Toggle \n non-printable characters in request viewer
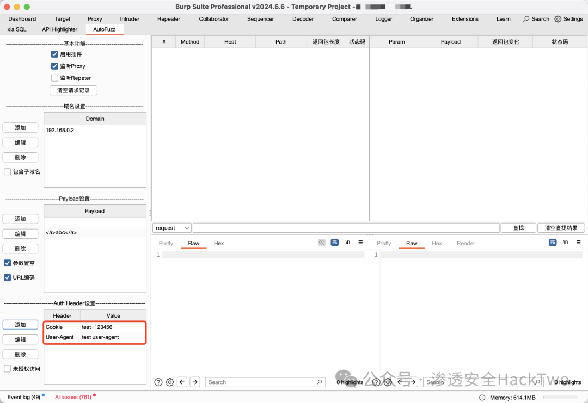 tap(347, 243)
